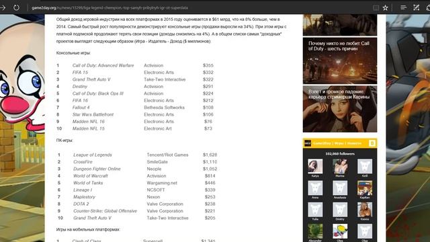This screenshot has height=242, width=430.
Task: Click 'Fallout 4' in console list
Action: coord(81,108)
